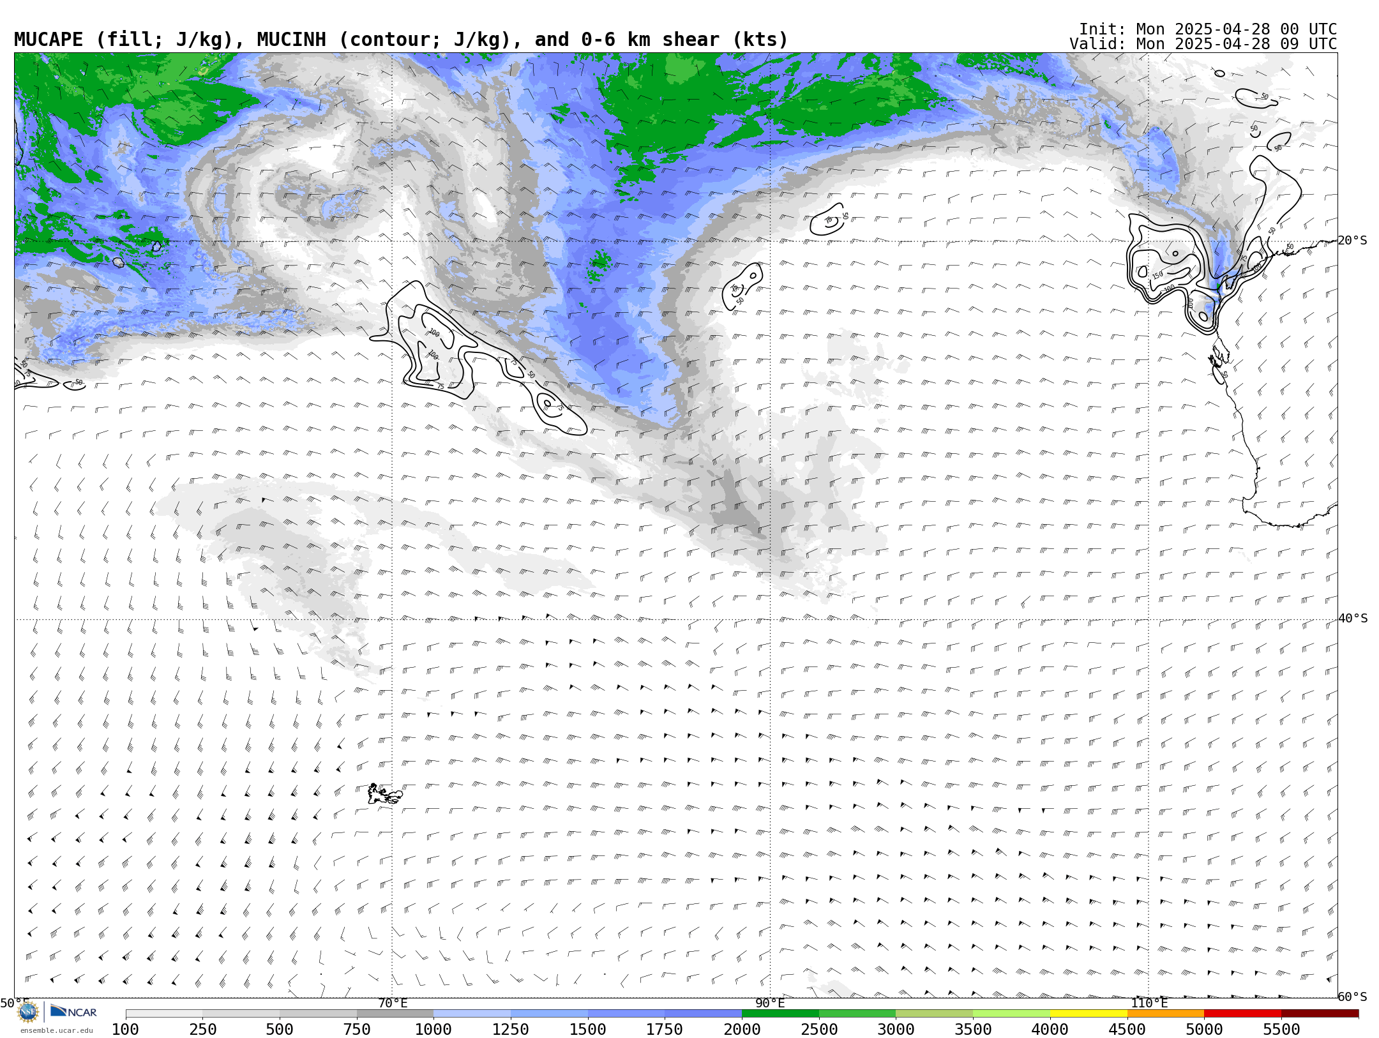This screenshot has height=1038, width=1379.
Task: Click the colorbar tick label 4000
Action: (x=1050, y=1029)
